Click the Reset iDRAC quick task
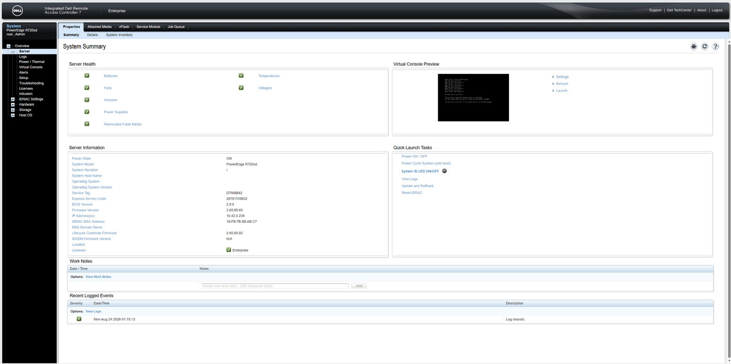Image resolution: width=731 pixels, height=364 pixels. 412,193
